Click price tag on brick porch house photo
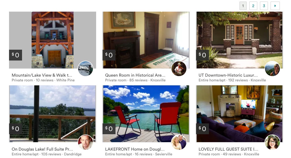Screen dimensions: 291x158 tap(203, 55)
